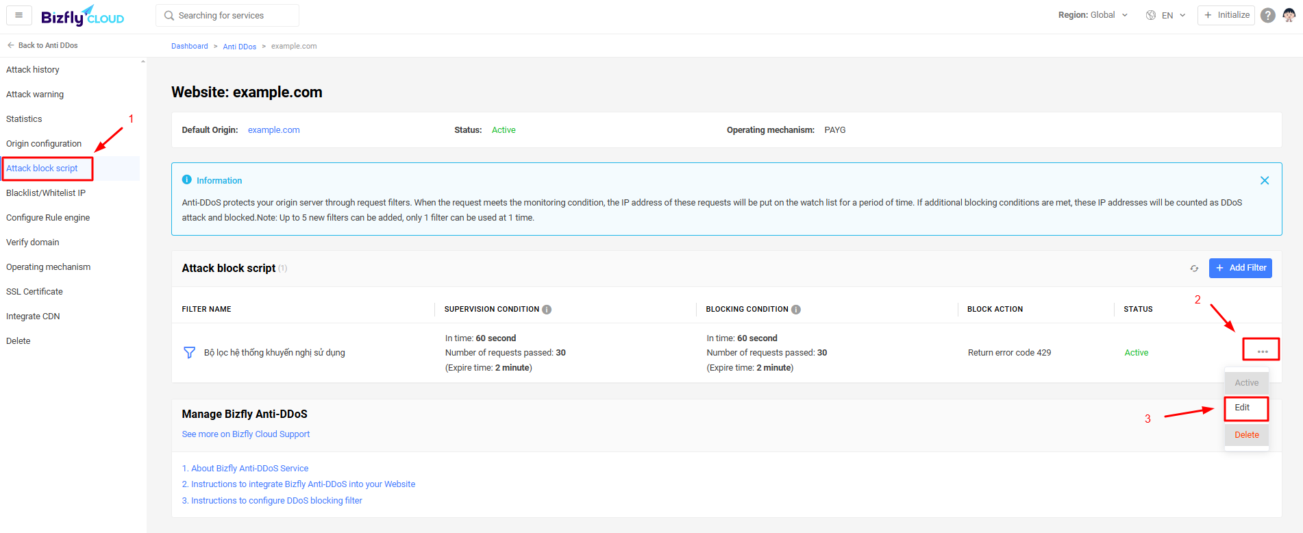Image resolution: width=1303 pixels, height=533 pixels.
Task: Click the Supervision Condition info icon
Action: point(547,310)
